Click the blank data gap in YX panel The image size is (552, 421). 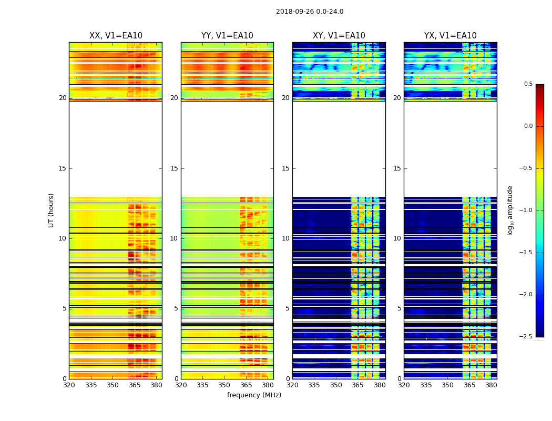(x=450, y=149)
